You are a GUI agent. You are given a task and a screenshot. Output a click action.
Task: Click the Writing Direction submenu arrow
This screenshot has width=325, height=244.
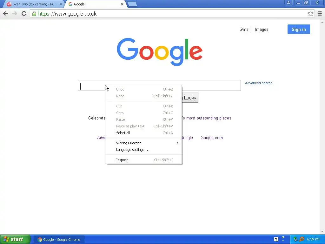(177, 143)
